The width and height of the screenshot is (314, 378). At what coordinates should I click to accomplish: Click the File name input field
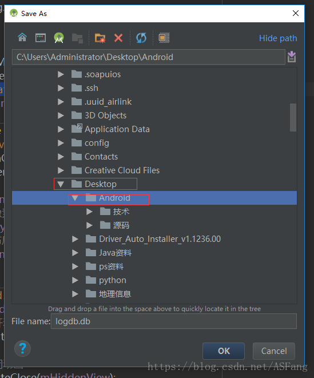click(x=174, y=321)
